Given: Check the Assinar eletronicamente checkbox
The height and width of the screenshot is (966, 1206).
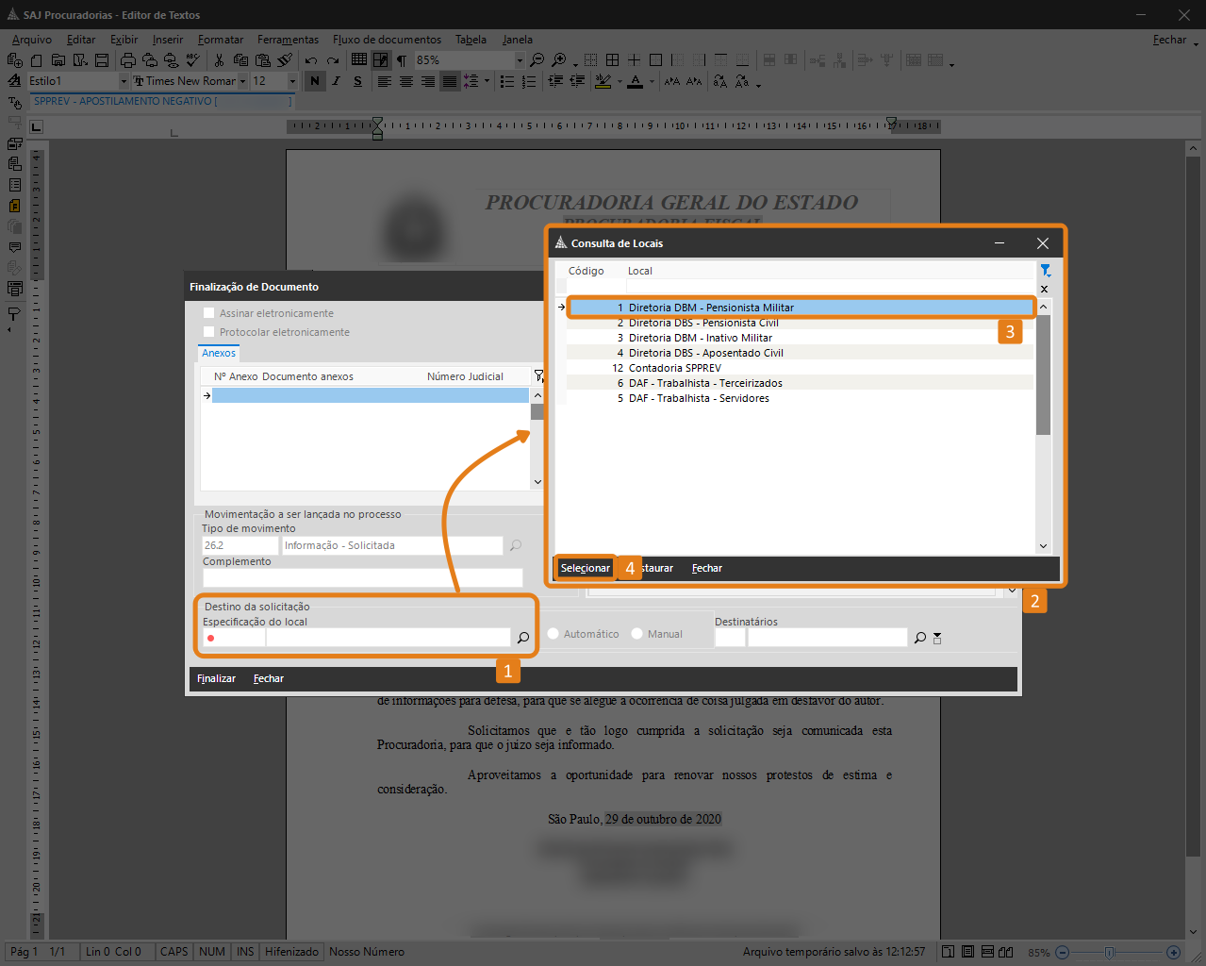Looking at the screenshot, I should point(209,312).
